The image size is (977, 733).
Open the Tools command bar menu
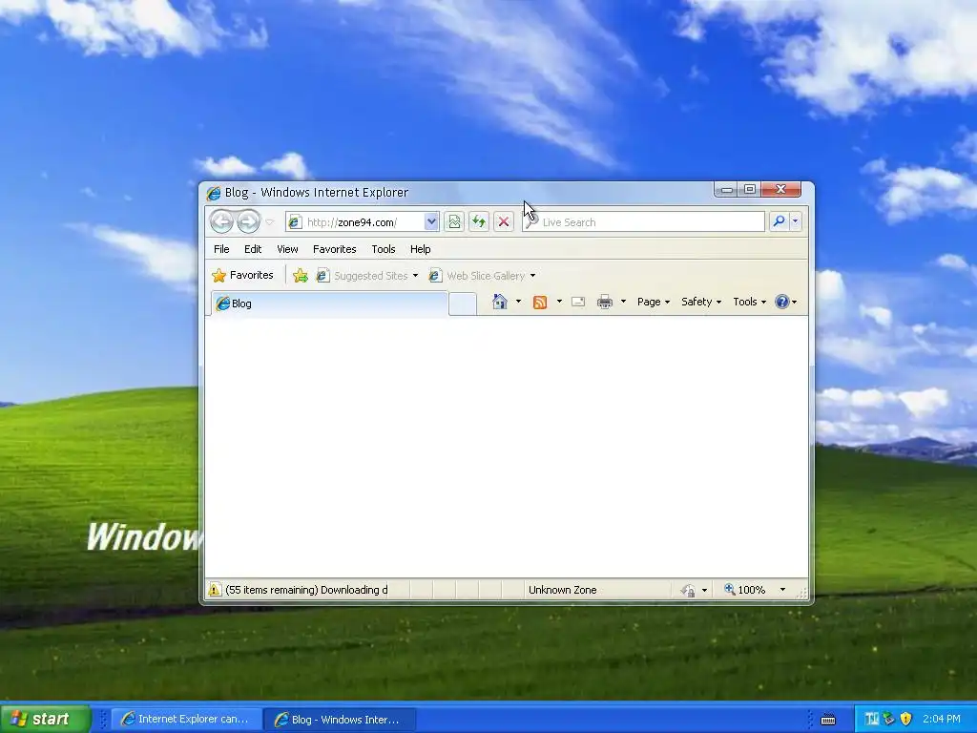point(749,302)
